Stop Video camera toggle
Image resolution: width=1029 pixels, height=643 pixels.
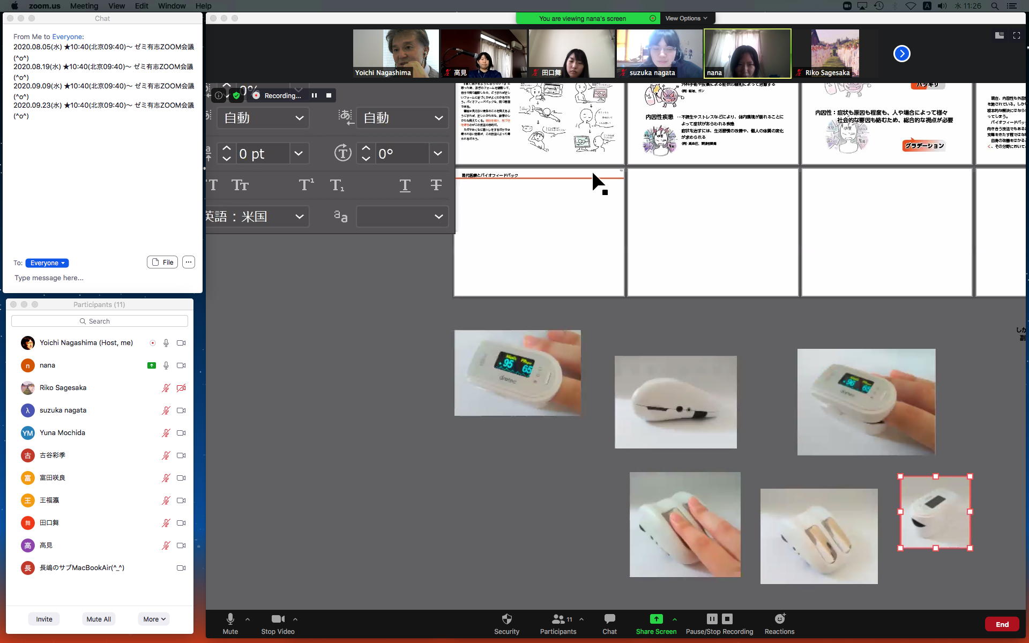278,619
